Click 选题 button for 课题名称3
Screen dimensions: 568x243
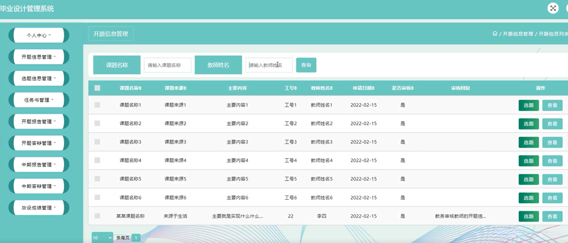click(x=529, y=142)
